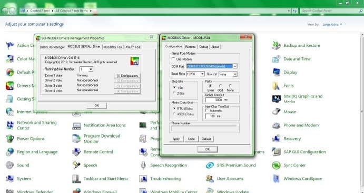Switch to XWAY Test tab
364x193 pixels.
(x=133, y=47)
